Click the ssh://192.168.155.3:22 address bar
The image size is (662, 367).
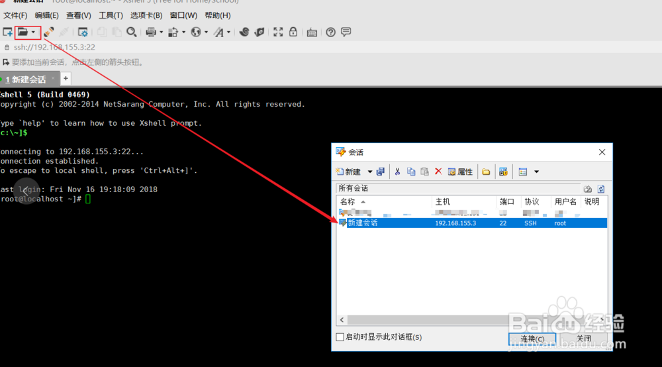pos(54,47)
